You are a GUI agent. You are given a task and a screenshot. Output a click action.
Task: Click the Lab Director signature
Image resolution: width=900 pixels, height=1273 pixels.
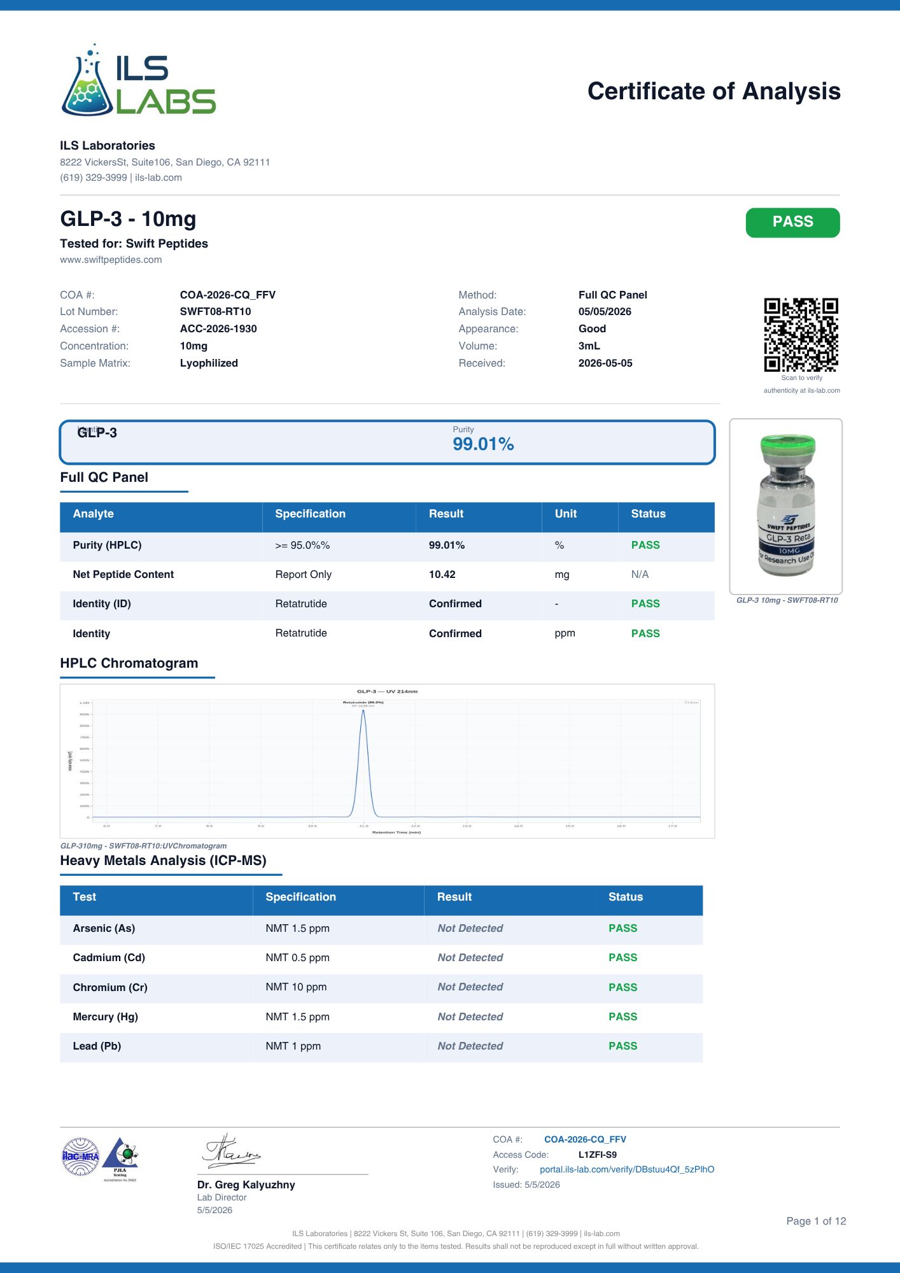click(231, 1151)
